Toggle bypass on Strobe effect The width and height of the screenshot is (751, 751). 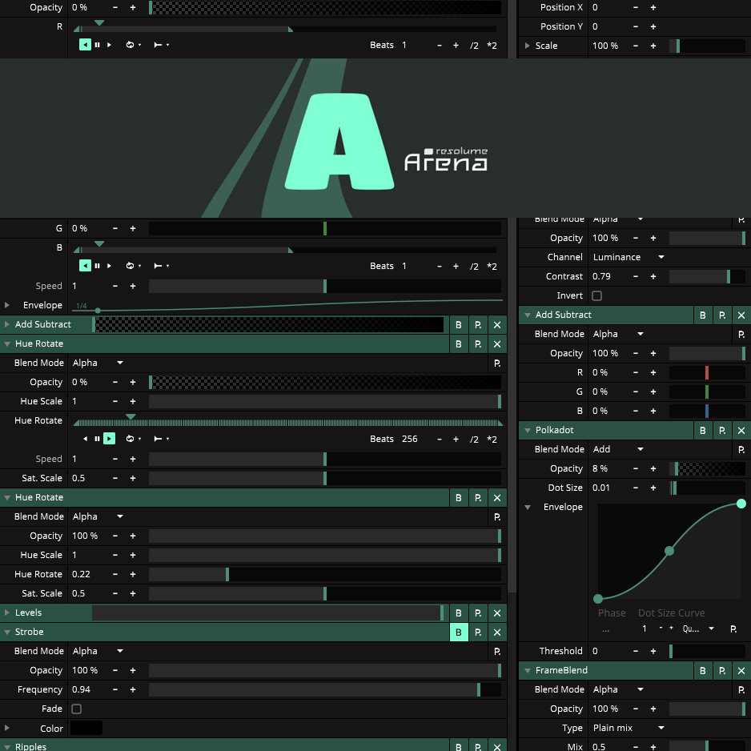(x=459, y=633)
